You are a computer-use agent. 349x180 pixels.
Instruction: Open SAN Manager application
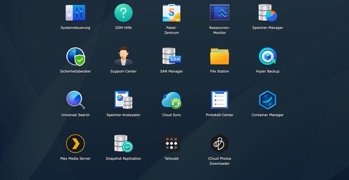(171, 56)
